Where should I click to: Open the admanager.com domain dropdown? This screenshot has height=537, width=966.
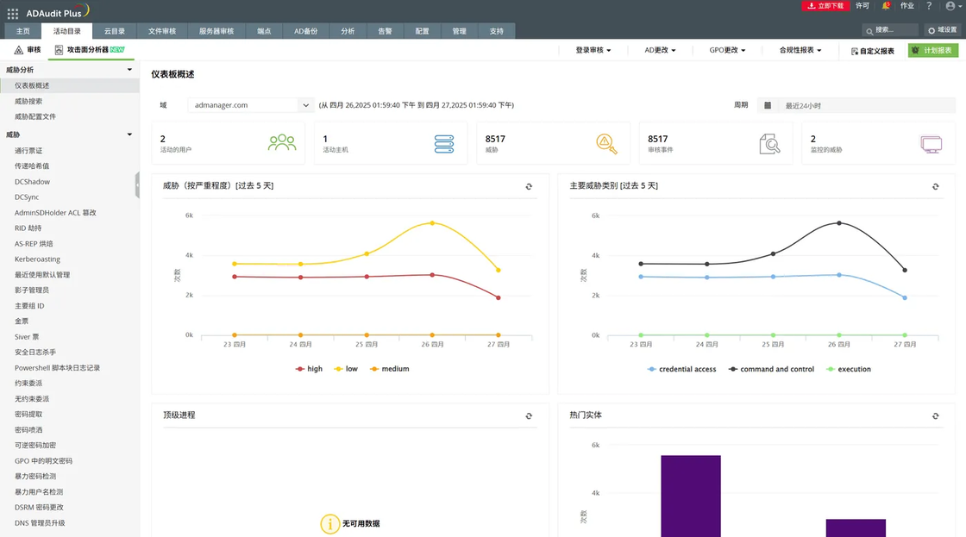pos(251,105)
